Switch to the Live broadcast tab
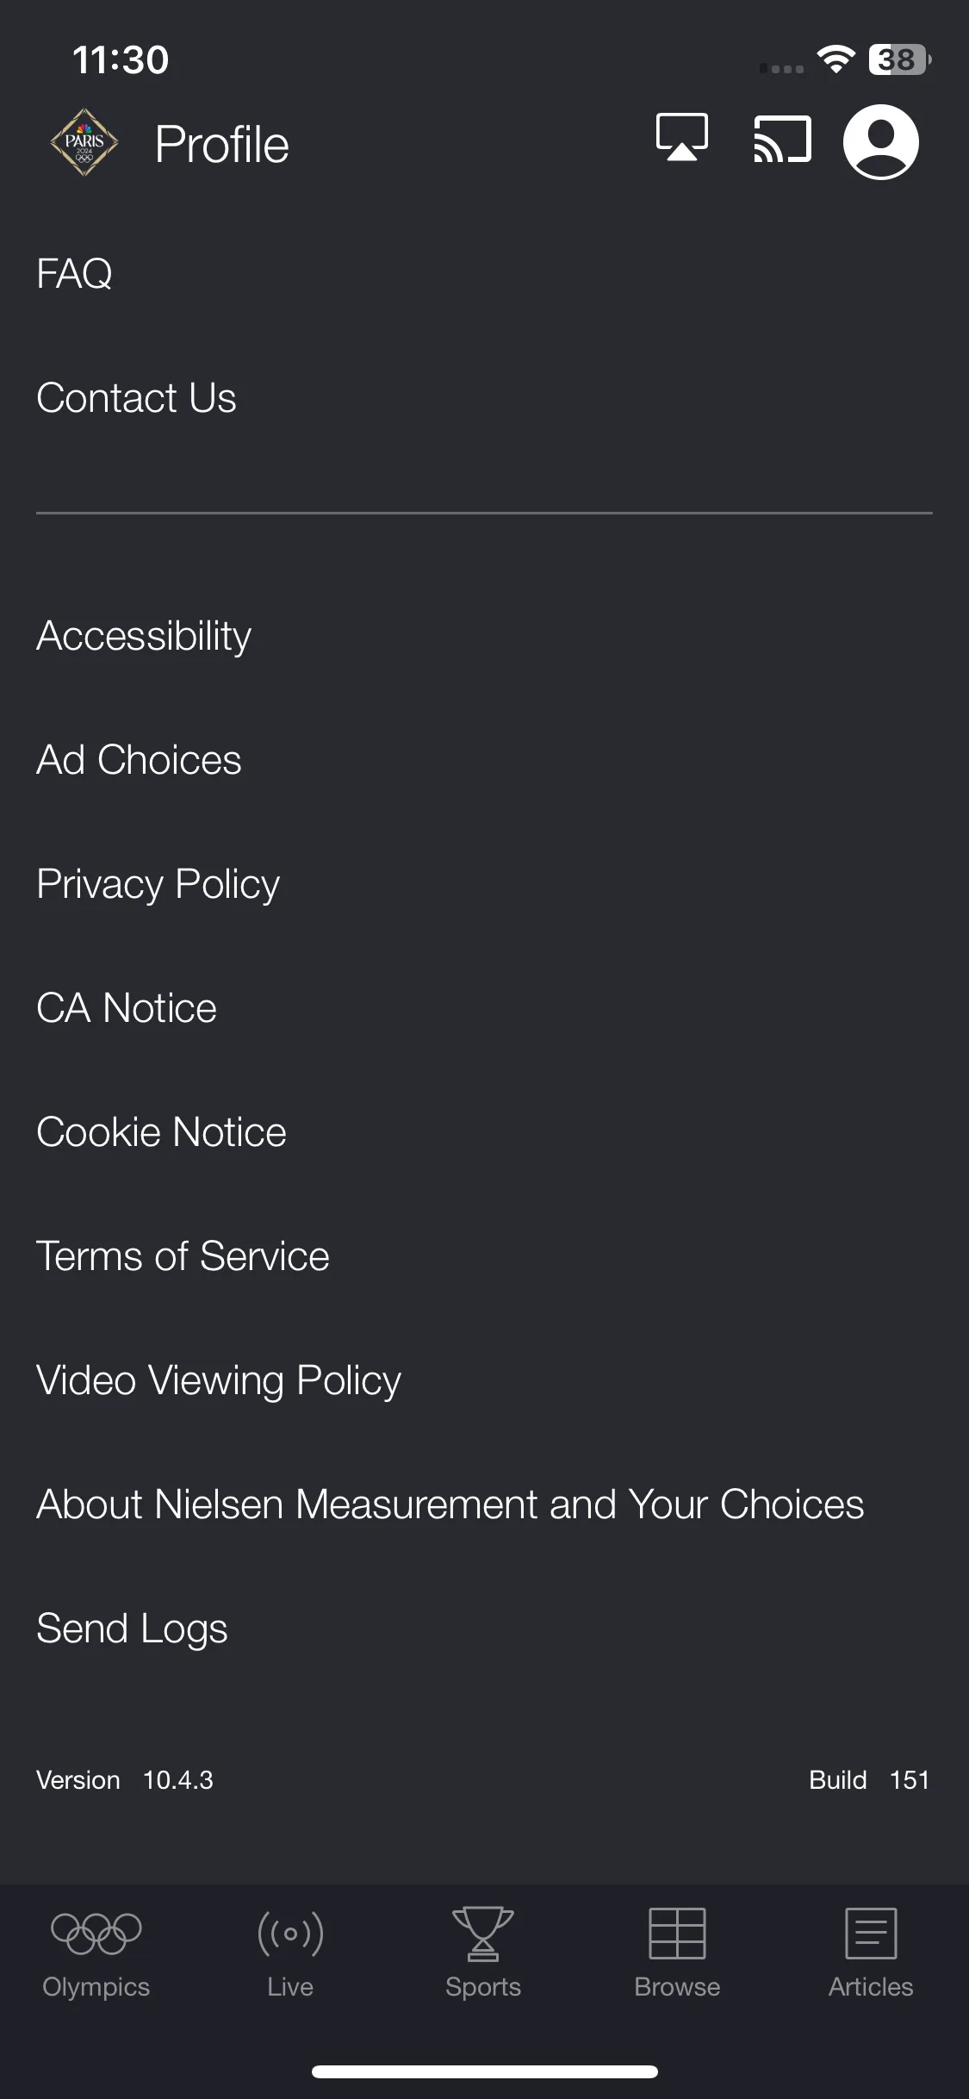This screenshot has width=969, height=2099. tap(290, 1953)
